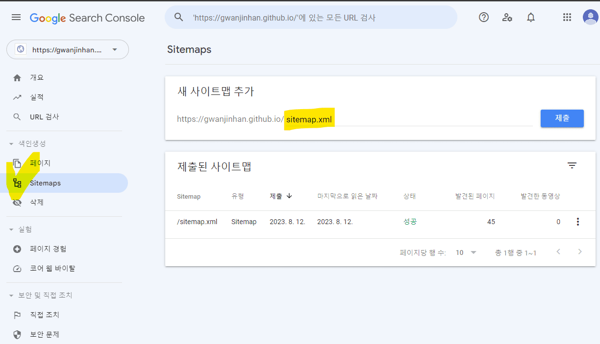
Task: Click the home icon next to 개요
Action: (x=17, y=78)
